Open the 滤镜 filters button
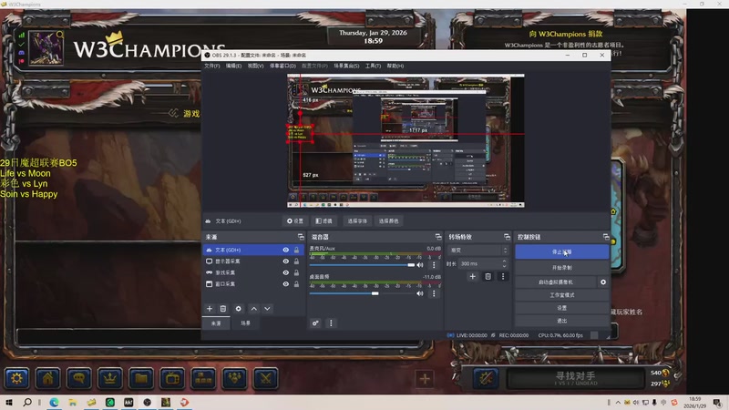This screenshot has width=729, height=410. coord(324,221)
